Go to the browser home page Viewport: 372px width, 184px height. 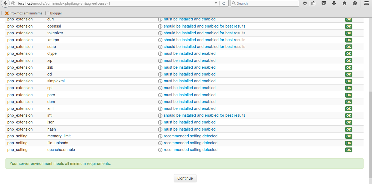click(x=344, y=3)
